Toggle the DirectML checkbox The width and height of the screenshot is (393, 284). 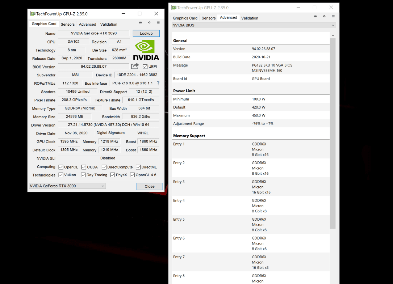138,167
